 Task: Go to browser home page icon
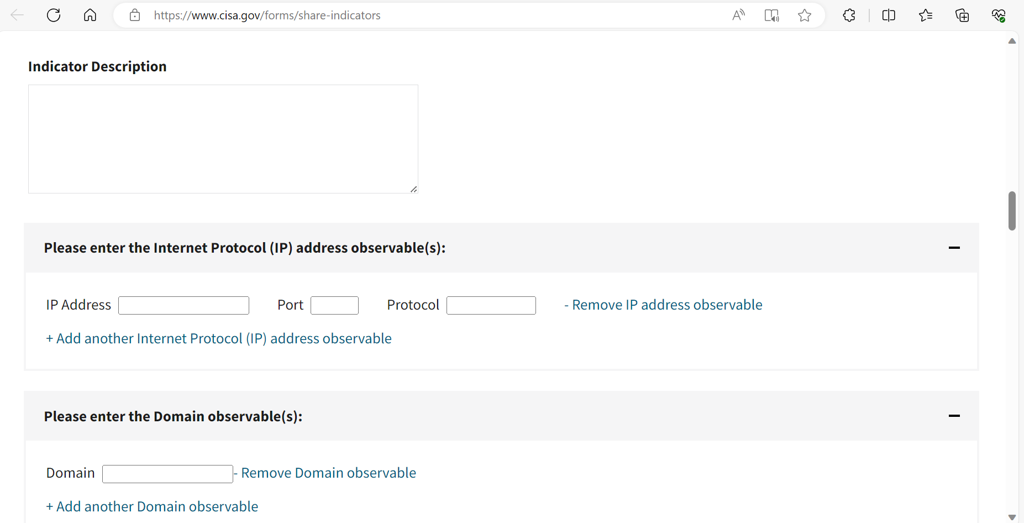coord(90,15)
